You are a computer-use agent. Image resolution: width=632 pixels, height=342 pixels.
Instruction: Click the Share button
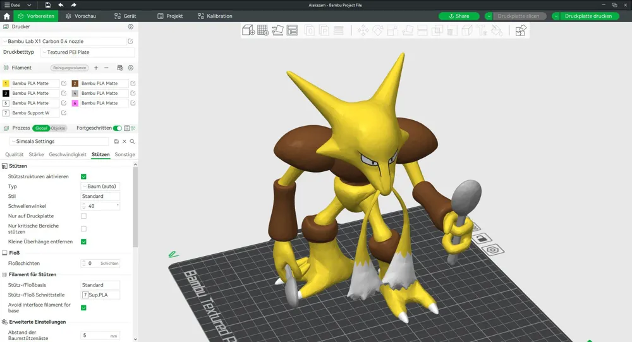pyautogui.click(x=459, y=16)
